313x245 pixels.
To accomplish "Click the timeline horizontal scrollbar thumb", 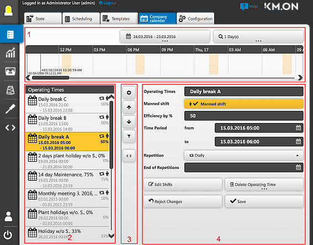I will coord(51,78).
